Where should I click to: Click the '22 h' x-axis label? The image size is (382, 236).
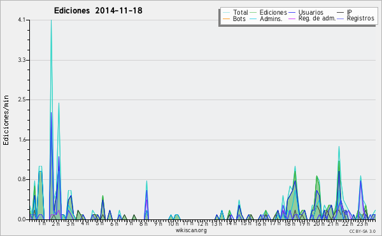click(x=348, y=223)
